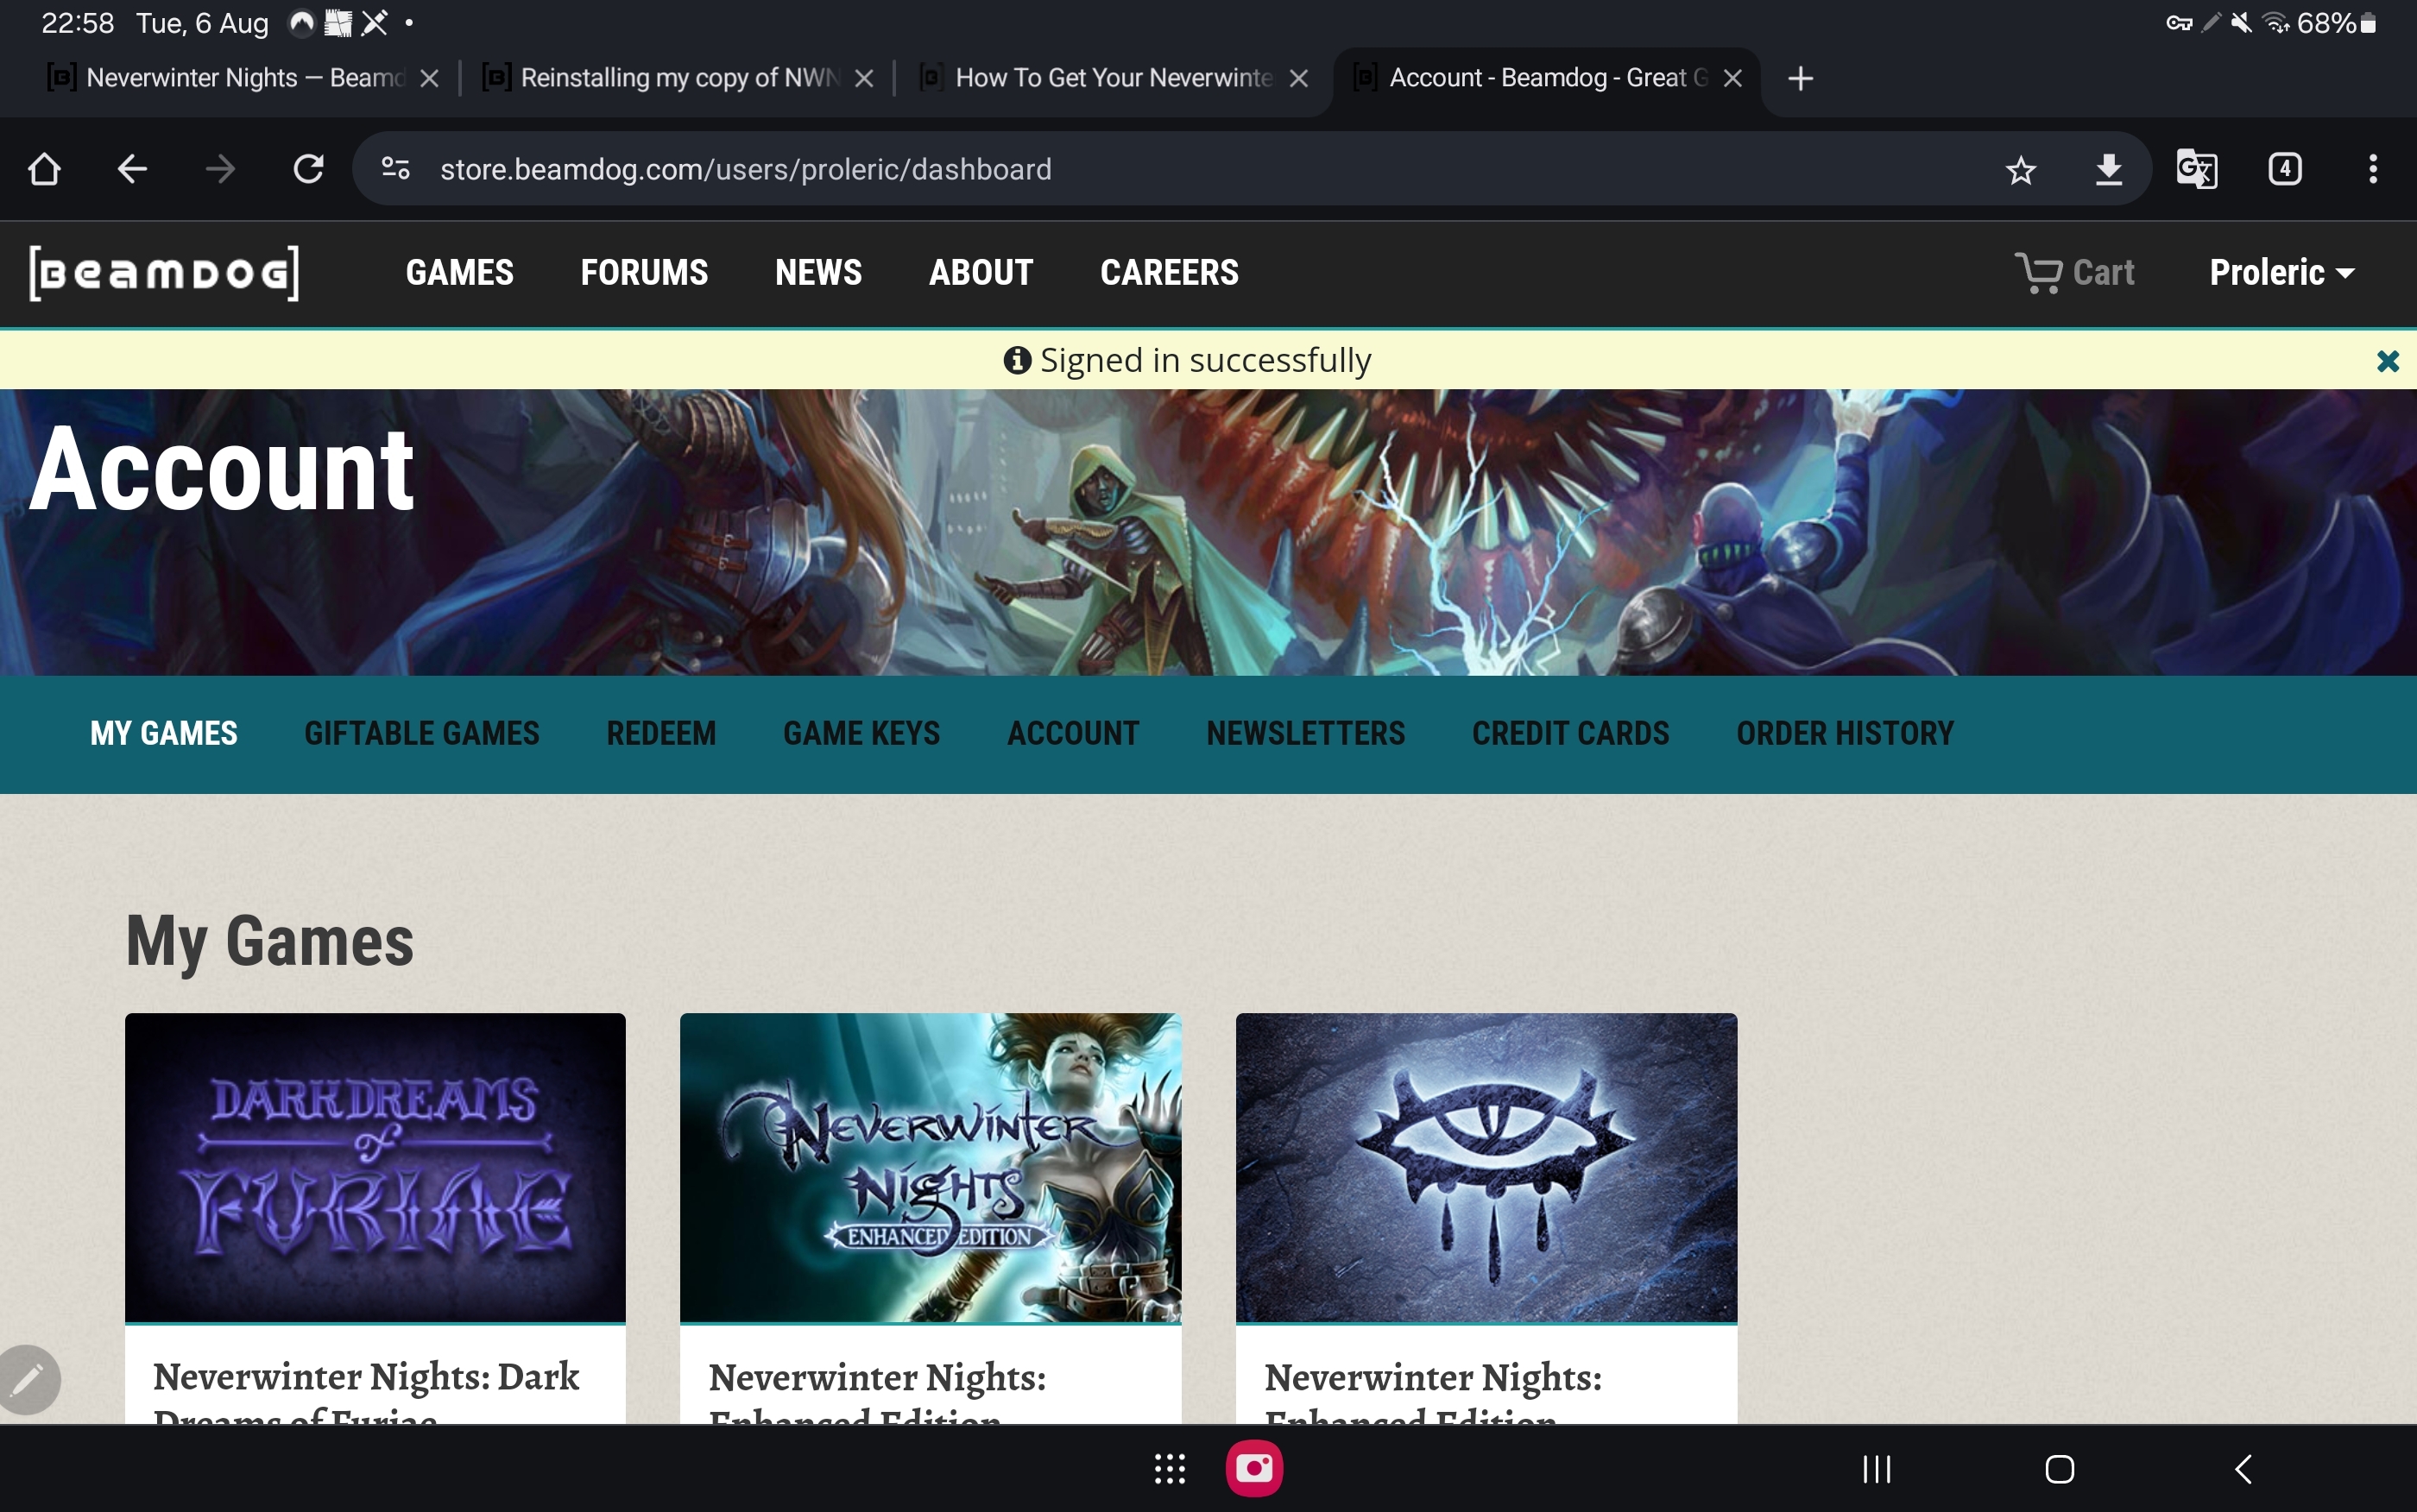Open the FORUMS menu item
2417x1512 pixels.
(644, 272)
